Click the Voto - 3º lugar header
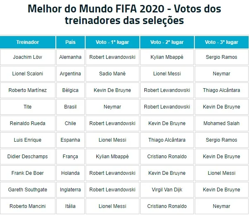249x215 pixels. (x=221, y=42)
